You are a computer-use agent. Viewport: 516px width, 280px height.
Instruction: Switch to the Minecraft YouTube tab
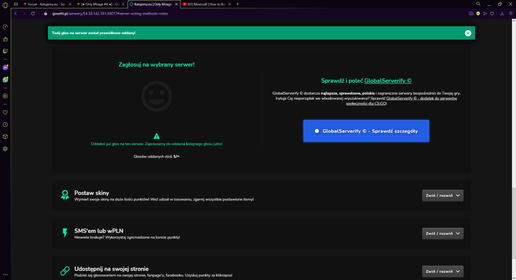point(207,4)
